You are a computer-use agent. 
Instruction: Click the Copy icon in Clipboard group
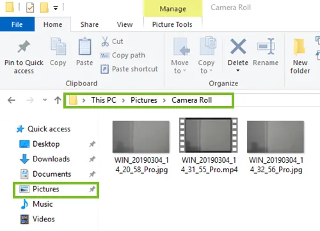coord(58,46)
